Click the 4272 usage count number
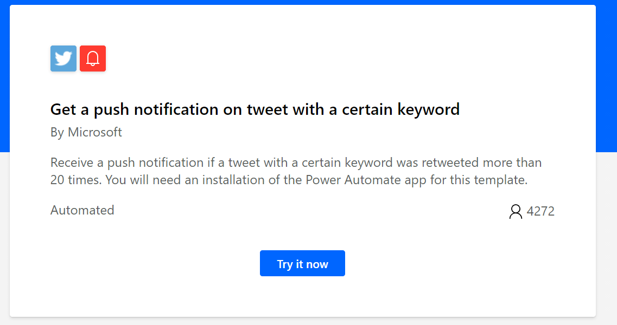The height and width of the screenshot is (325, 617). click(540, 211)
